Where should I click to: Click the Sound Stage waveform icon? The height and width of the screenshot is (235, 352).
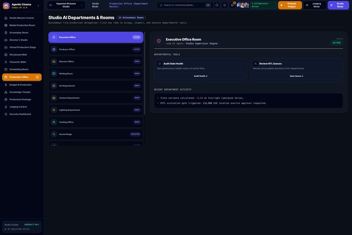[54, 134]
